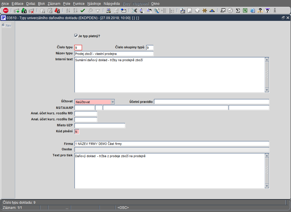Click the Firma input field
This screenshot has height=212, width=291.
(172, 143)
